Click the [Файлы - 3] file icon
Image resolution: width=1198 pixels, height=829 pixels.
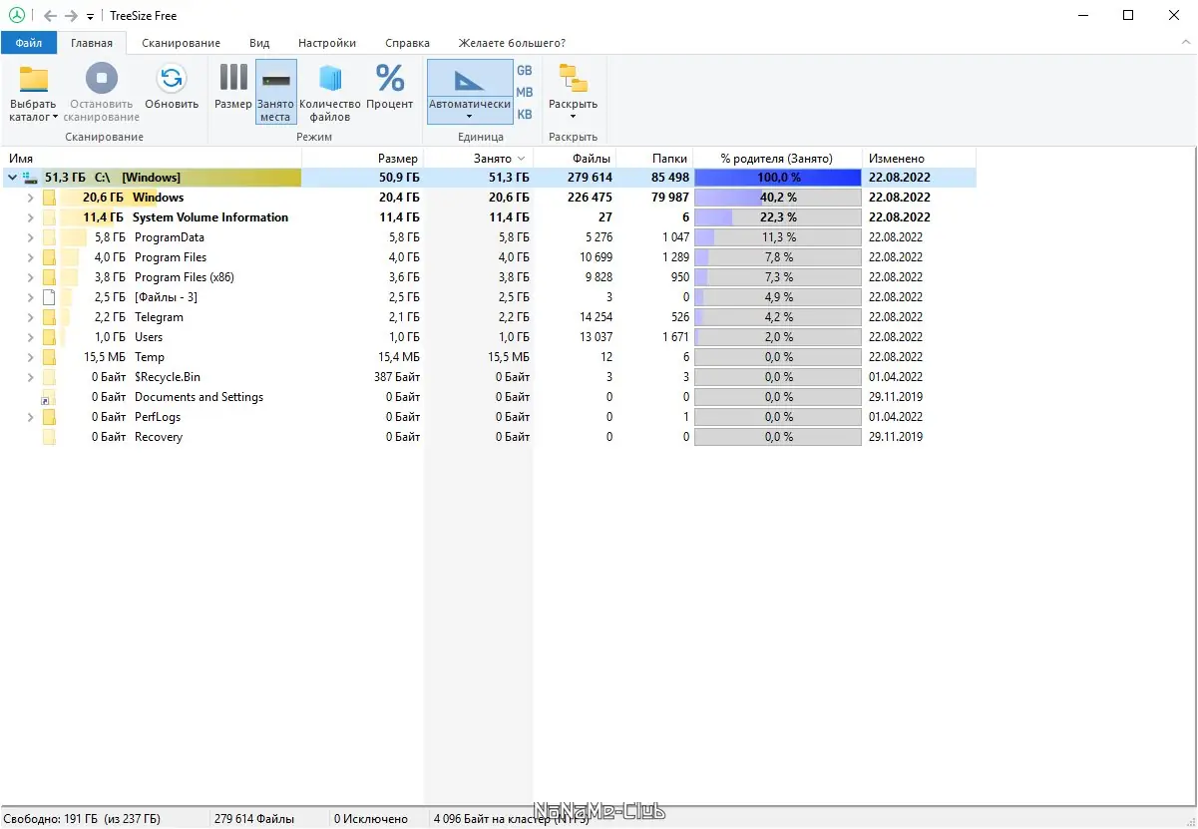pos(49,297)
